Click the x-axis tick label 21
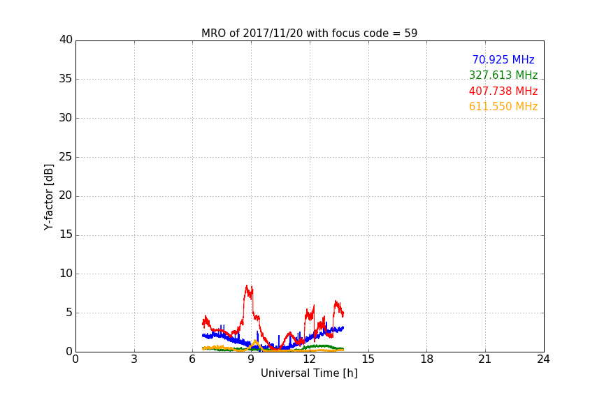The width and height of the screenshot is (604, 402). [x=485, y=359]
